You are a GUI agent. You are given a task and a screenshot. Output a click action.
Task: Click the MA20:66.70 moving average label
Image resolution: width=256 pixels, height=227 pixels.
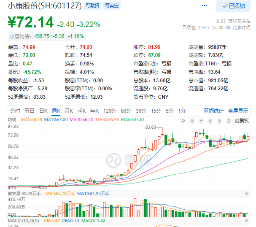(x=81, y=119)
